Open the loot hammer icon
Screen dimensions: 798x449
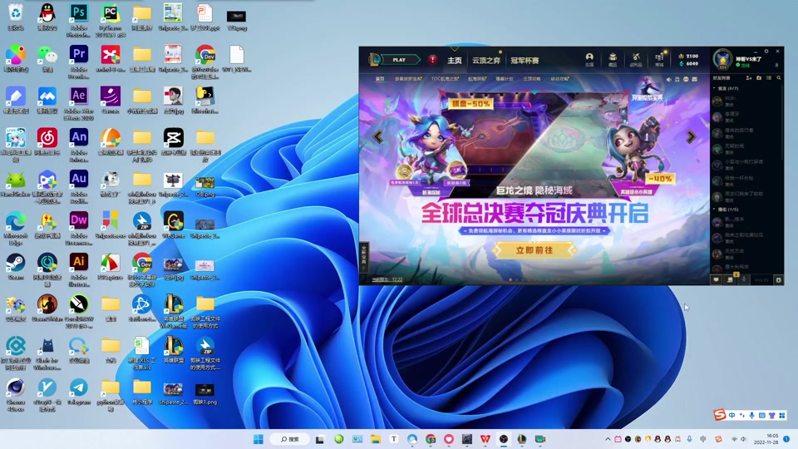[636, 59]
